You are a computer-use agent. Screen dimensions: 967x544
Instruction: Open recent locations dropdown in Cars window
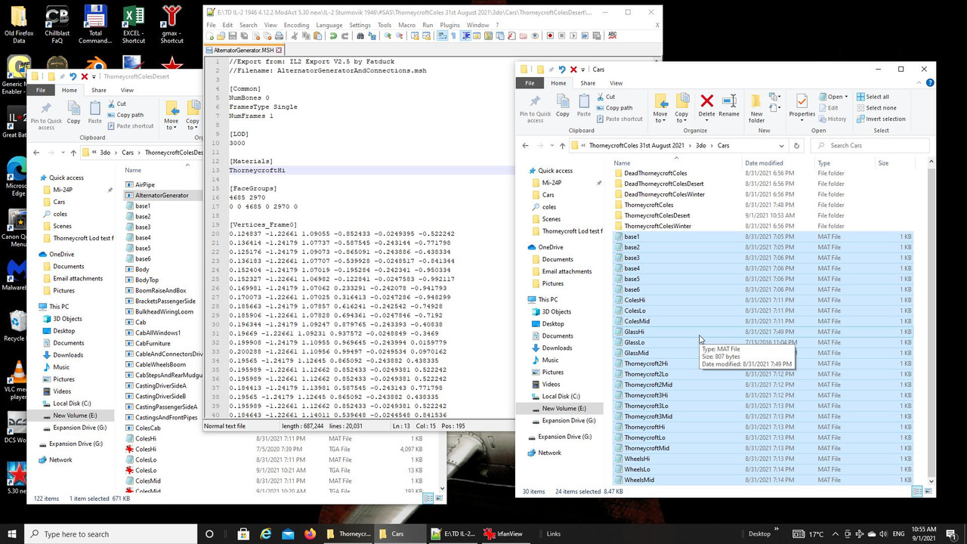pyautogui.click(x=551, y=146)
